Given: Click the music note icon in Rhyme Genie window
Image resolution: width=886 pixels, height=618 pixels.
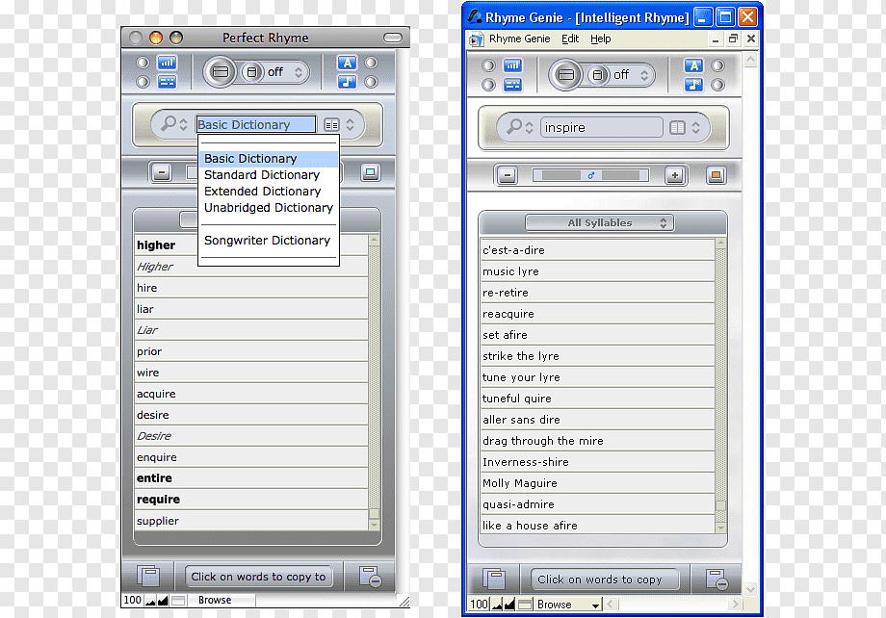Looking at the screenshot, I should point(693,85).
